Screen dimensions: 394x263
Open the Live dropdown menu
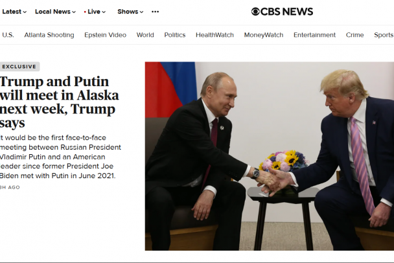97,12
